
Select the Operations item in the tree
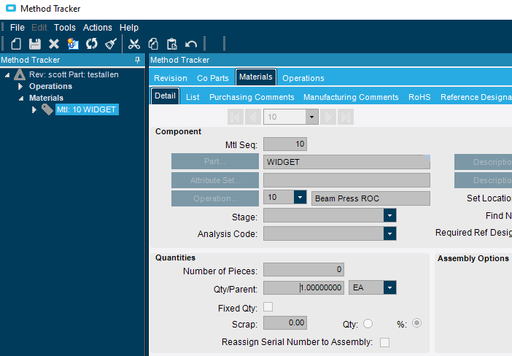pyautogui.click(x=50, y=86)
